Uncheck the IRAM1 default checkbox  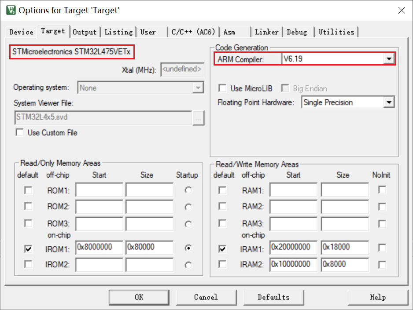[x=222, y=249]
